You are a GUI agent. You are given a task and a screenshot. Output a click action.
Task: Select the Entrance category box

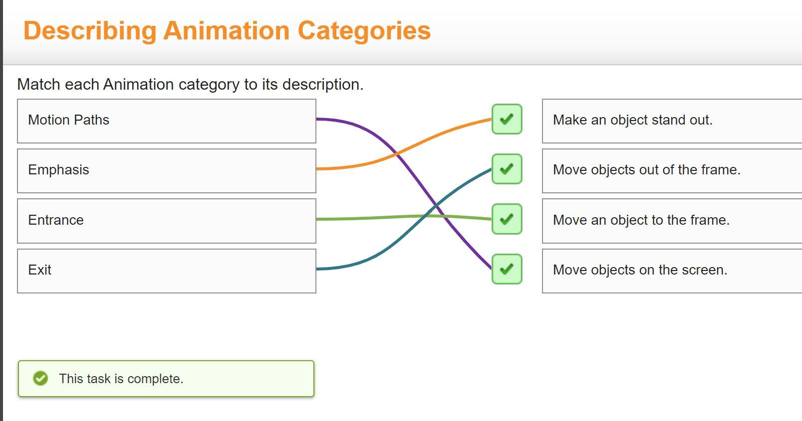coord(167,221)
